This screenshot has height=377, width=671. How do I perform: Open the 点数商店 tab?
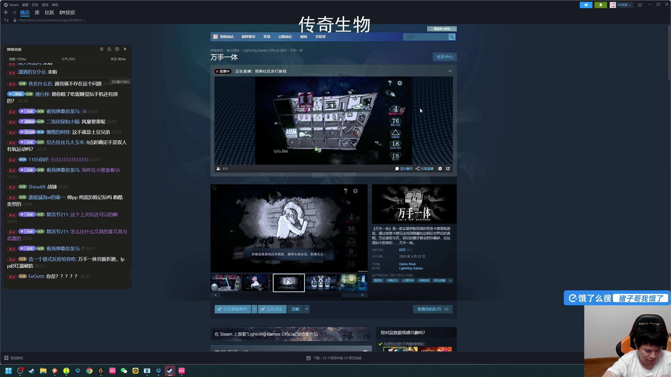[285, 37]
